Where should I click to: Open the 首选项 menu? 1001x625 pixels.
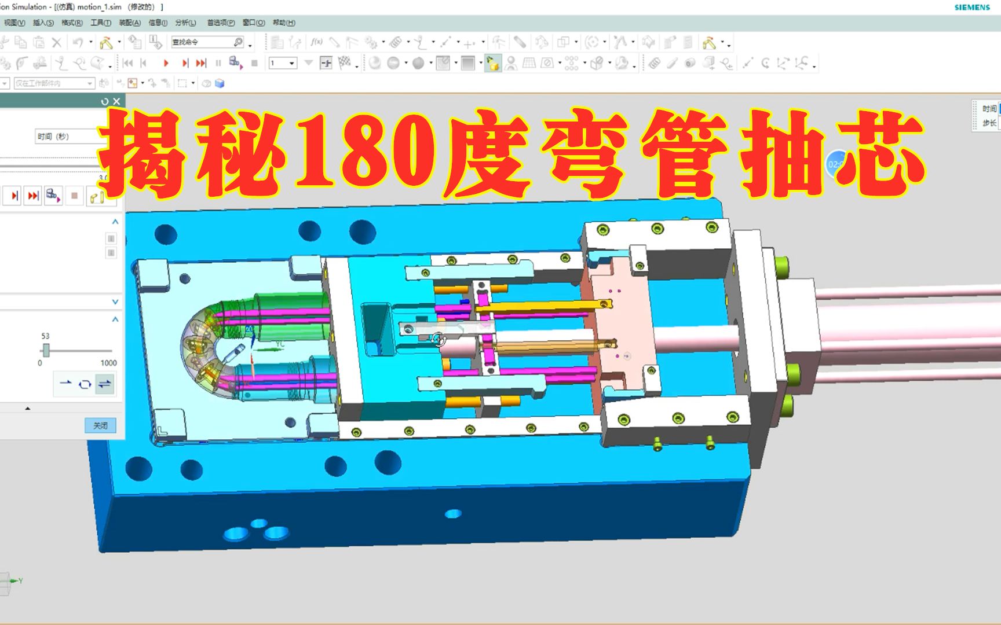click(218, 23)
